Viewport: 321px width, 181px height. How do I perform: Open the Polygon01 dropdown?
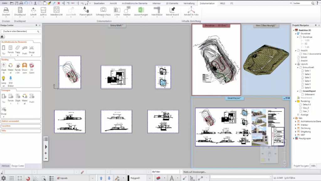[150, 178]
